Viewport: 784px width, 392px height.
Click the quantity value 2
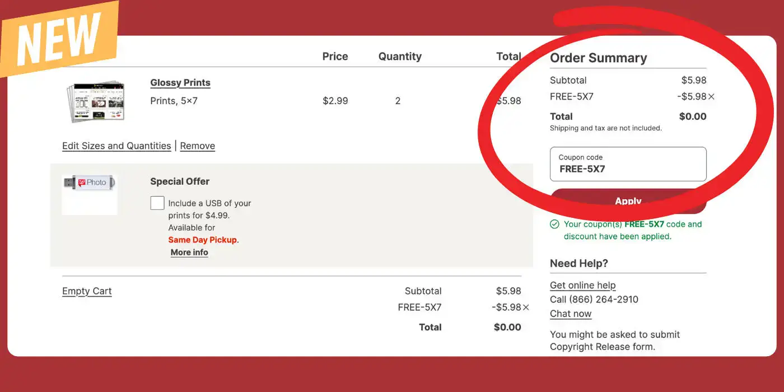coord(398,101)
